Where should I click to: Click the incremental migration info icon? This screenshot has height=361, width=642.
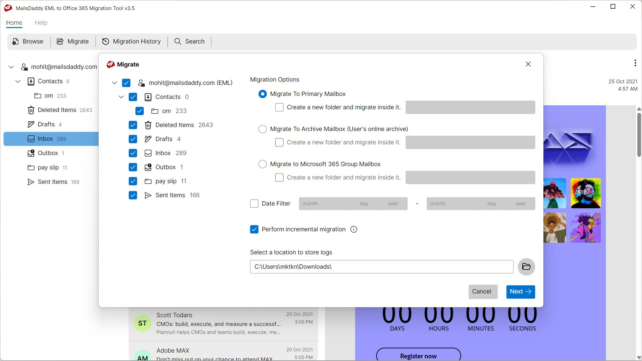pos(354,229)
